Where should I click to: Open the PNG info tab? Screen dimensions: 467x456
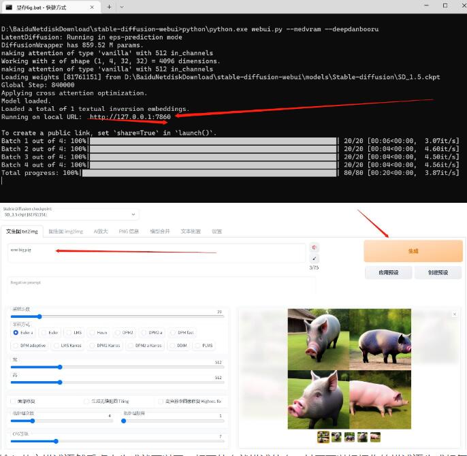129,231
